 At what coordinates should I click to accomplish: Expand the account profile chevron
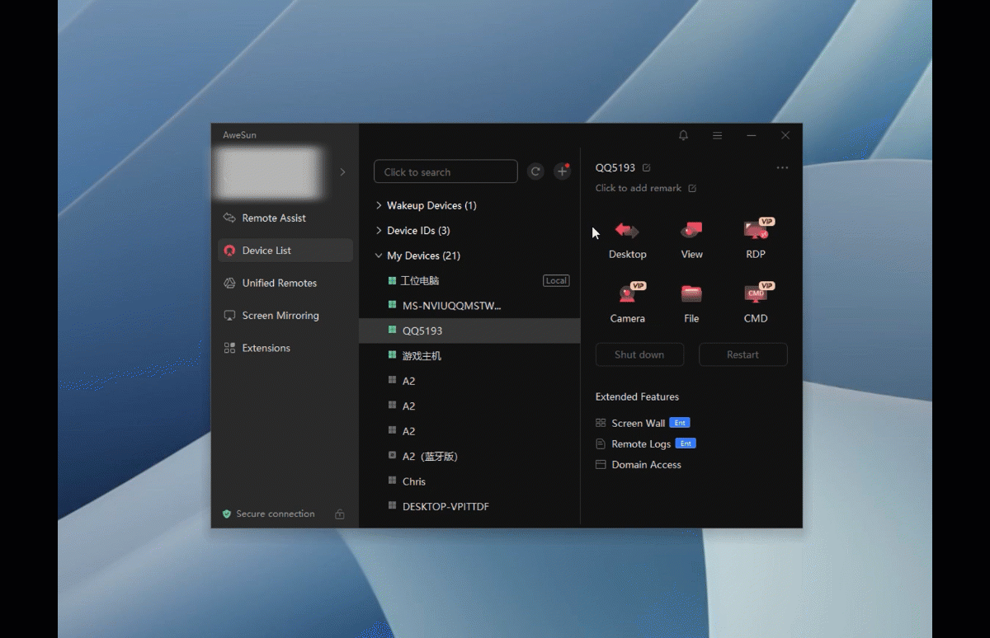pyautogui.click(x=342, y=172)
